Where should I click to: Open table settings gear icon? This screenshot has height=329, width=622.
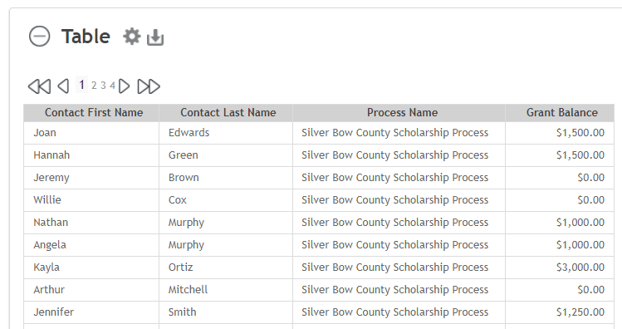[132, 37]
